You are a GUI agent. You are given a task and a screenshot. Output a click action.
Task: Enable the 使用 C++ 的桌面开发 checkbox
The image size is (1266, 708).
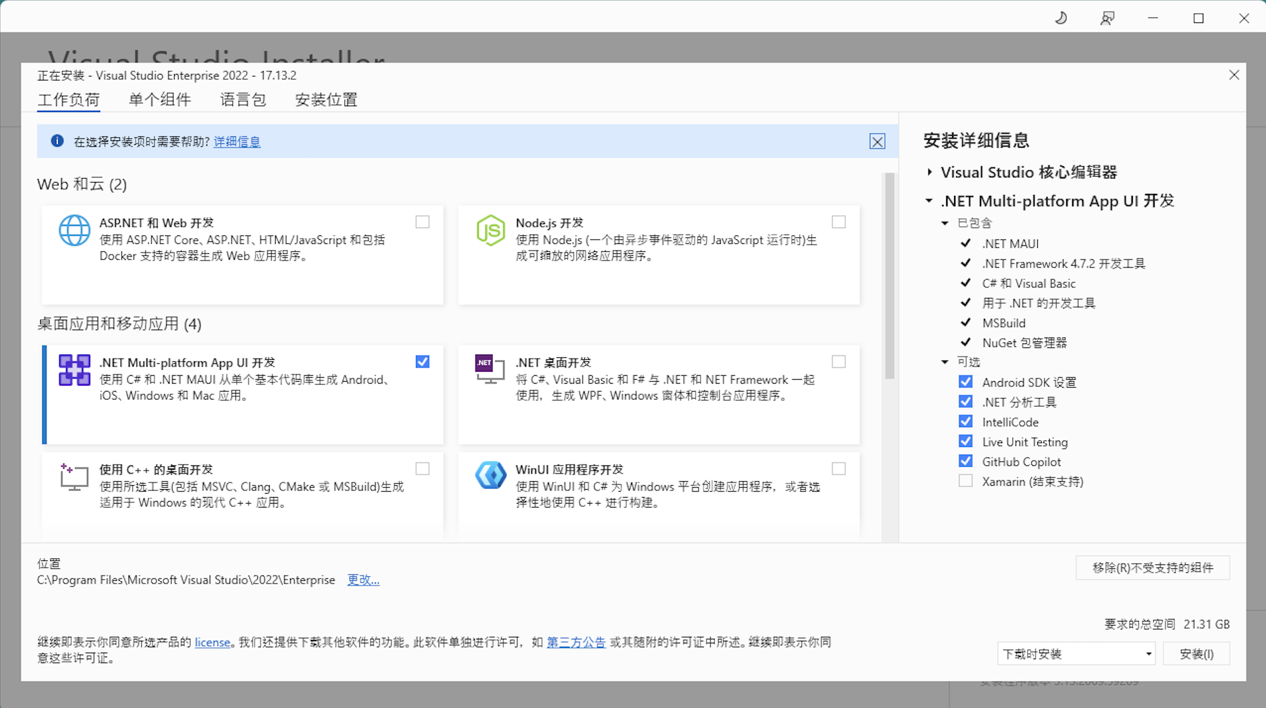click(x=423, y=469)
